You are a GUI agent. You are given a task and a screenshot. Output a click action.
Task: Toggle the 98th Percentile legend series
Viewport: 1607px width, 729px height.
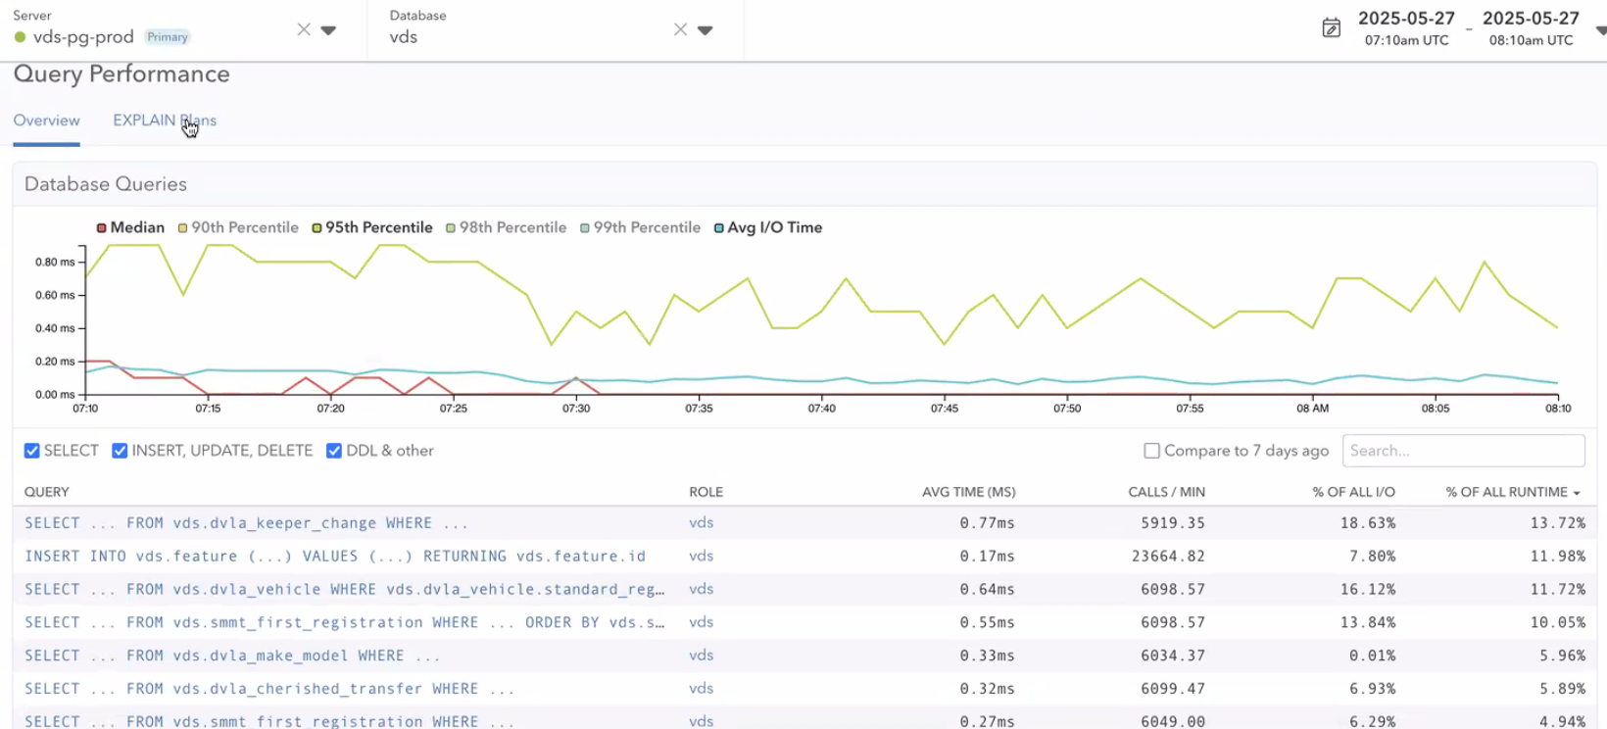[506, 227]
